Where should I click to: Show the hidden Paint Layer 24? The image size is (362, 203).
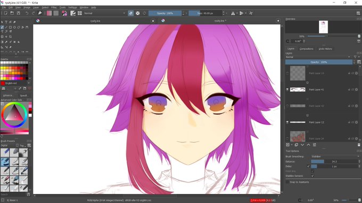287,139
